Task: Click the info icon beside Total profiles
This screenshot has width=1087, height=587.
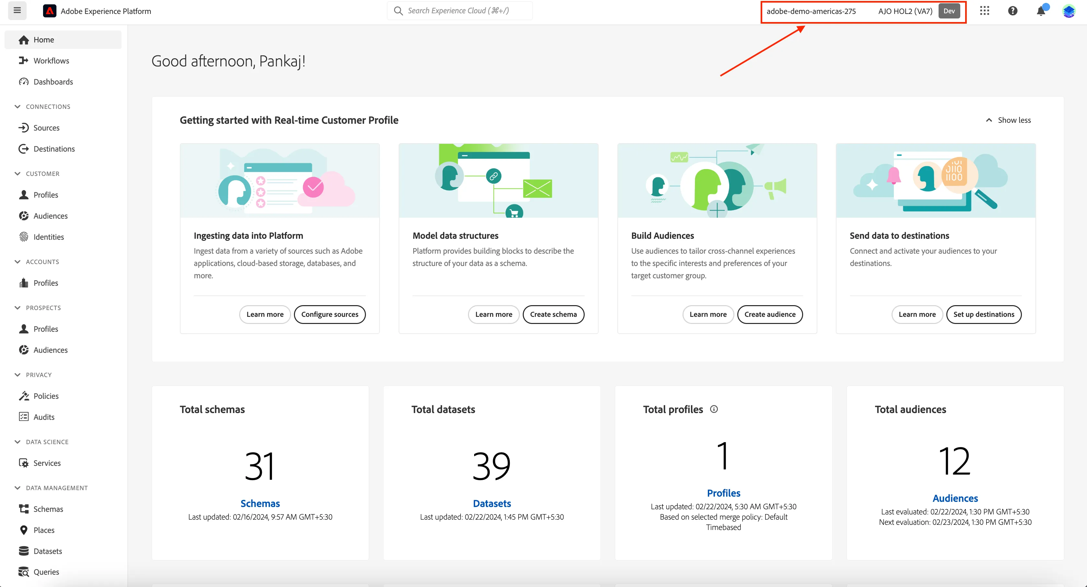Action: (714, 409)
